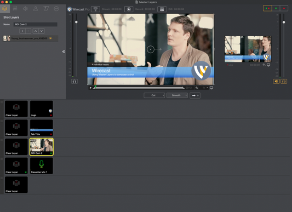Open the circled ellipsis more-options tab
The width and height of the screenshot is (292, 212).
point(56,9)
